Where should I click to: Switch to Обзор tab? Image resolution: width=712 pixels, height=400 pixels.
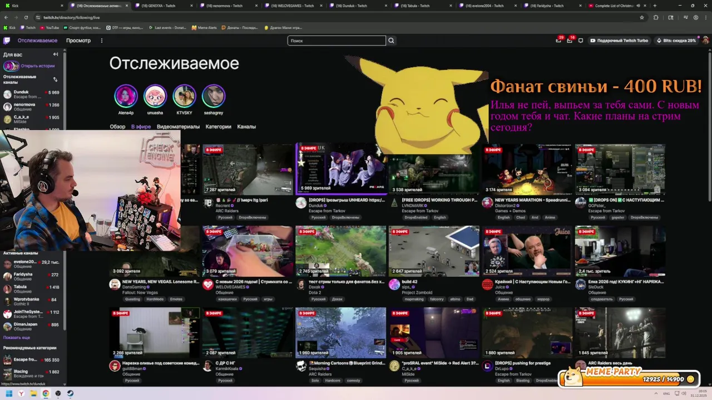(117, 127)
